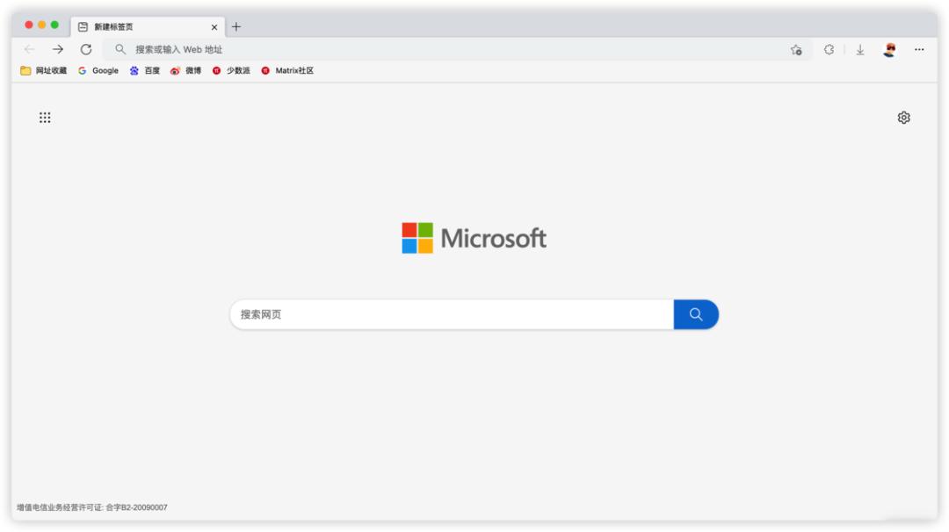Open the user profile avatar
This screenshot has height=532, width=949.
(x=889, y=49)
